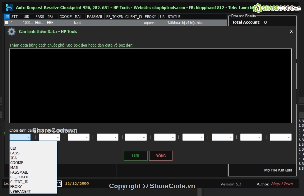
Task: Click the COOKIE column header in the table
Action: click(66, 17)
